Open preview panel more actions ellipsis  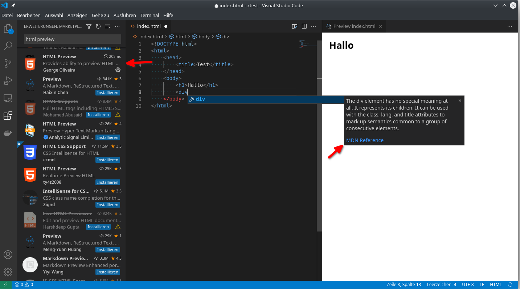tap(510, 26)
